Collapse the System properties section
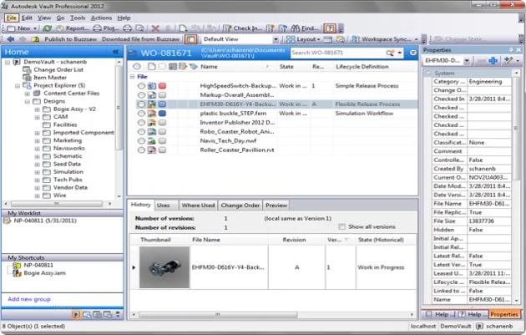 428,74
